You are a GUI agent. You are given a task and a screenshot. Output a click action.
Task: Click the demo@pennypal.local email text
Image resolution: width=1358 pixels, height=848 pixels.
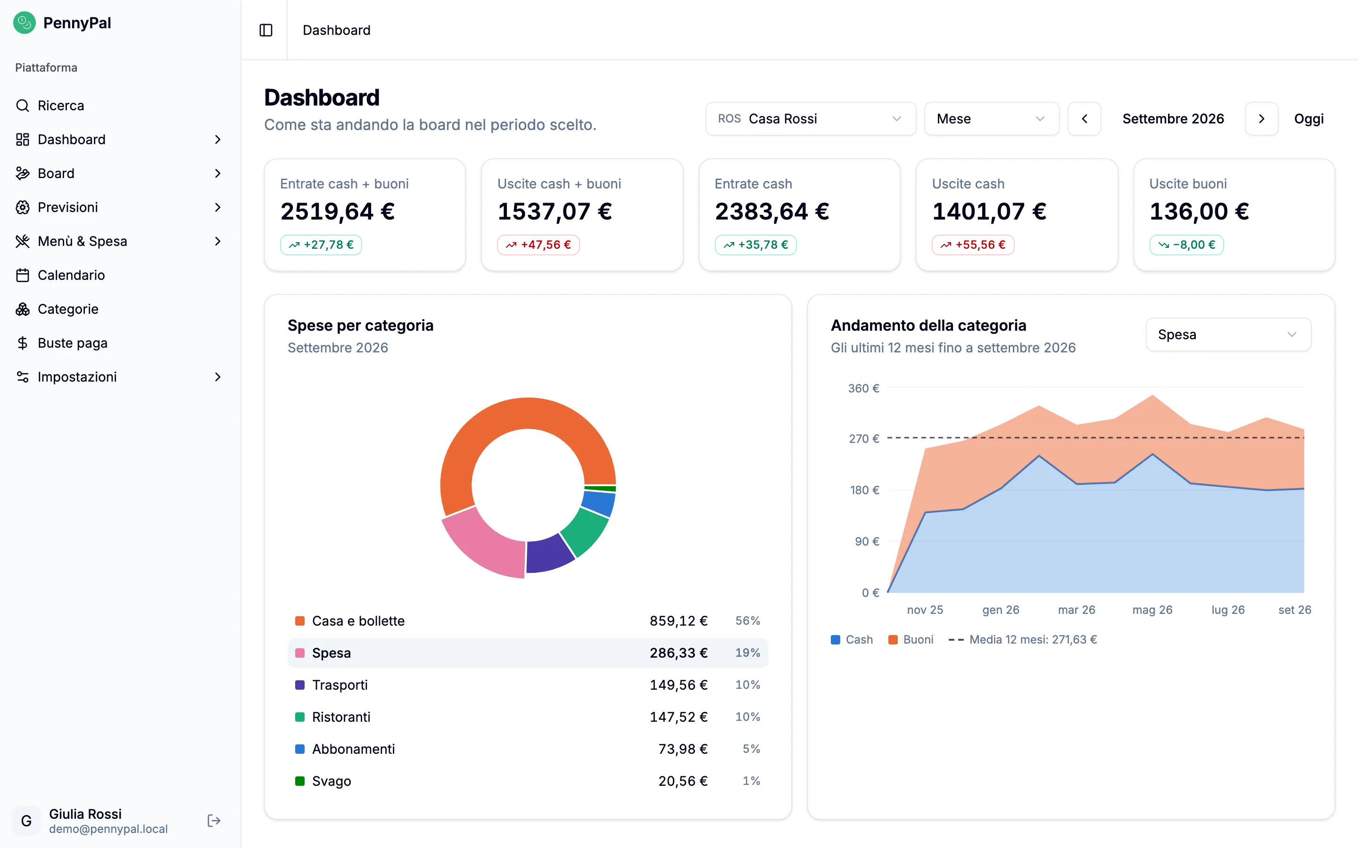point(108,829)
